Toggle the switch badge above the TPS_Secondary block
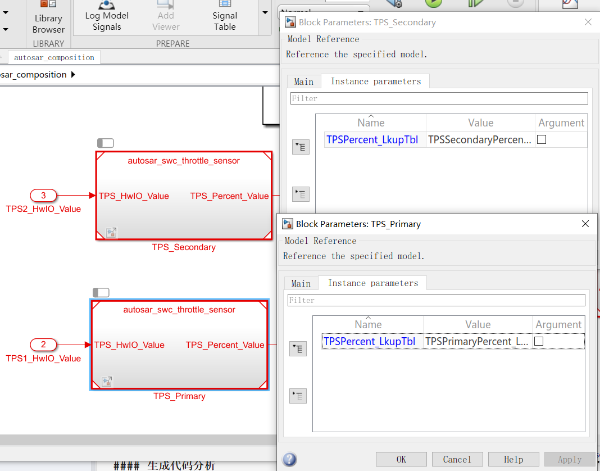 pos(105,143)
